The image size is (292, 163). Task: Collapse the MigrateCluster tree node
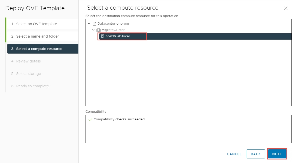click(93, 30)
